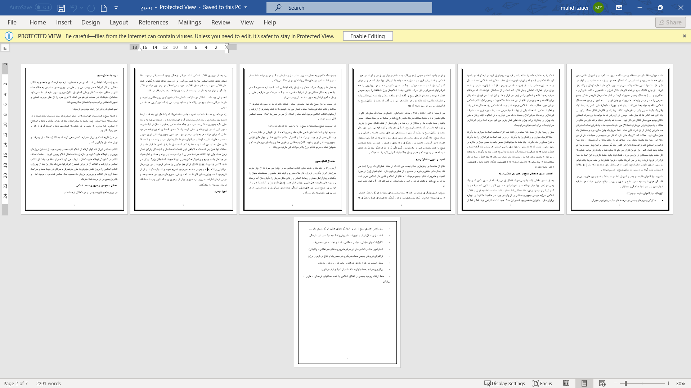This screenshot has height=388, width=691.
Task: Enable Focus mode
Action: point(542,383)
